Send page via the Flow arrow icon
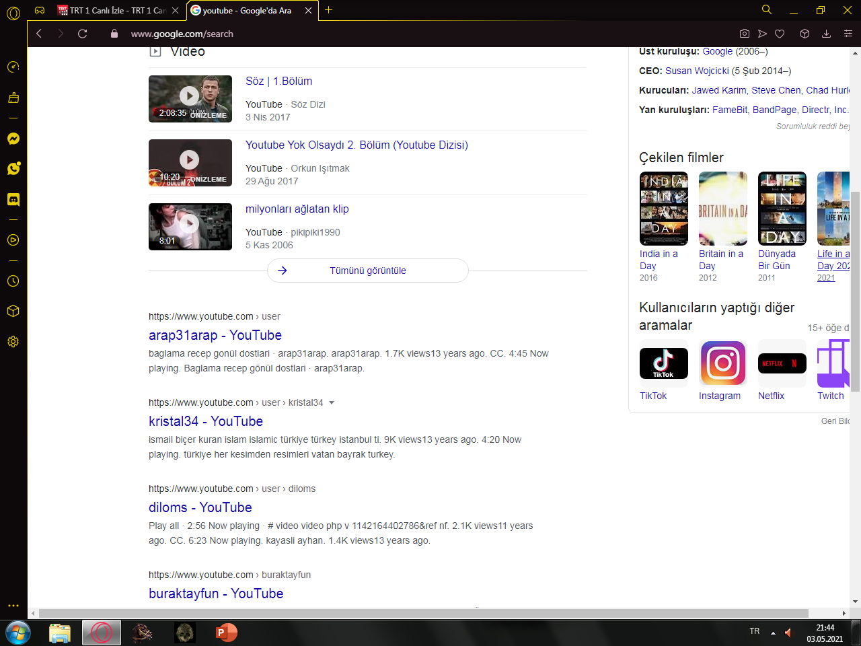The height and width of the screenshot is (646, 861). pyautogui.click(x=762, y=34)
